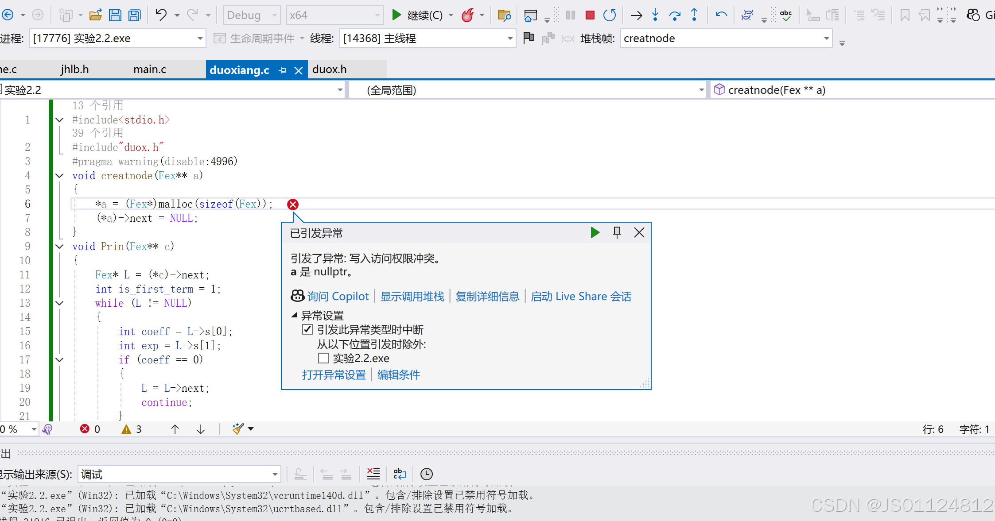Close the duoxiang.c tab
This screenshot has height=521, width=995.
pos(299,70)
